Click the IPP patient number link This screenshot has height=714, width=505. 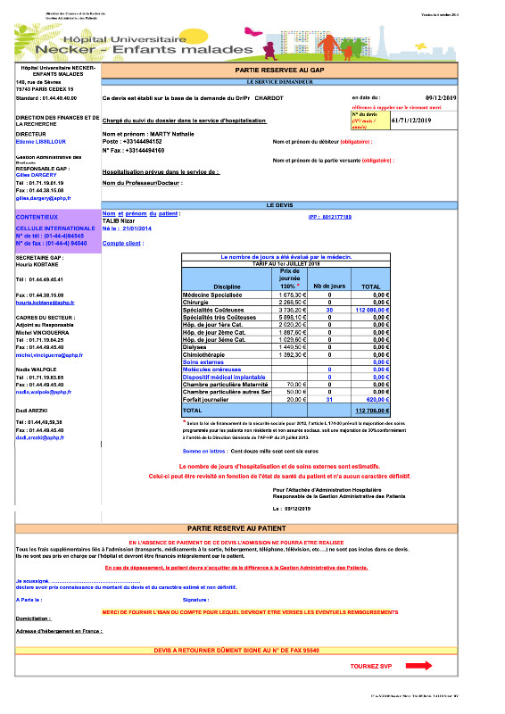[330, 217]
